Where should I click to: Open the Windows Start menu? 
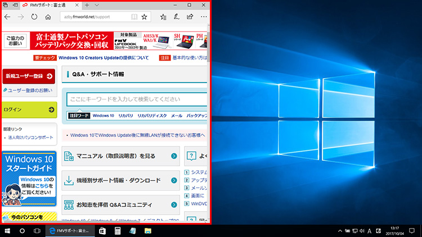click(x=8, y=231)
